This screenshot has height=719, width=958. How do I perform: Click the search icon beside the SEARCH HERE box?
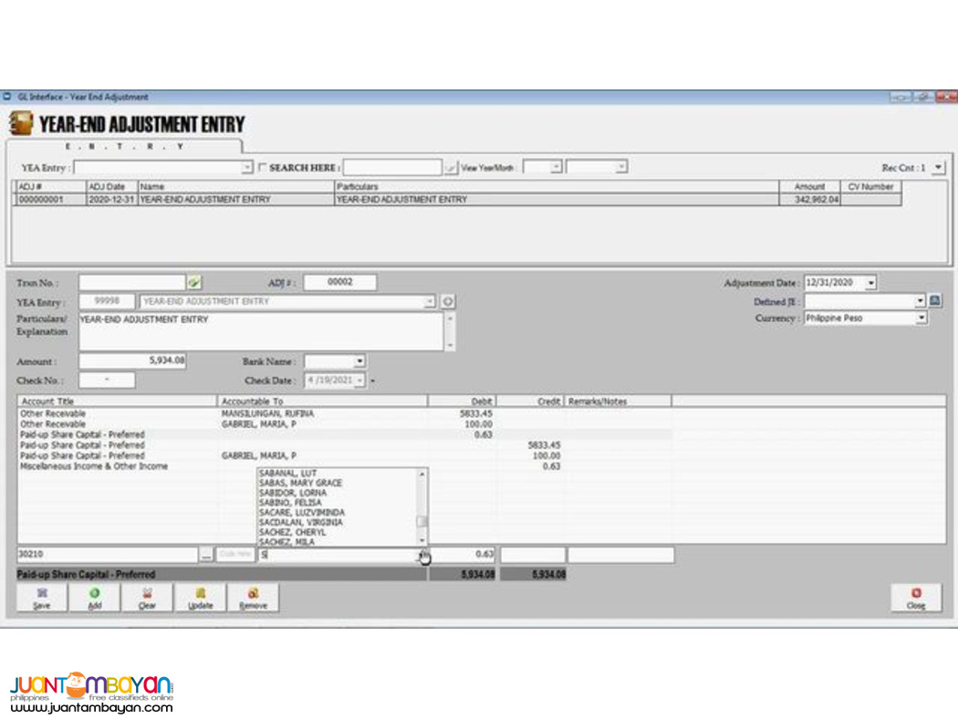coord(450,169)
